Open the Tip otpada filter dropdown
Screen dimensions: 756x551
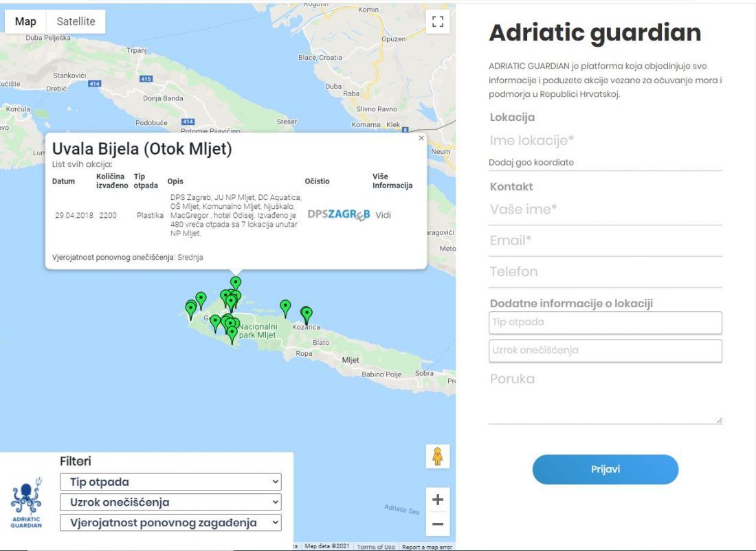pos(170,482)
